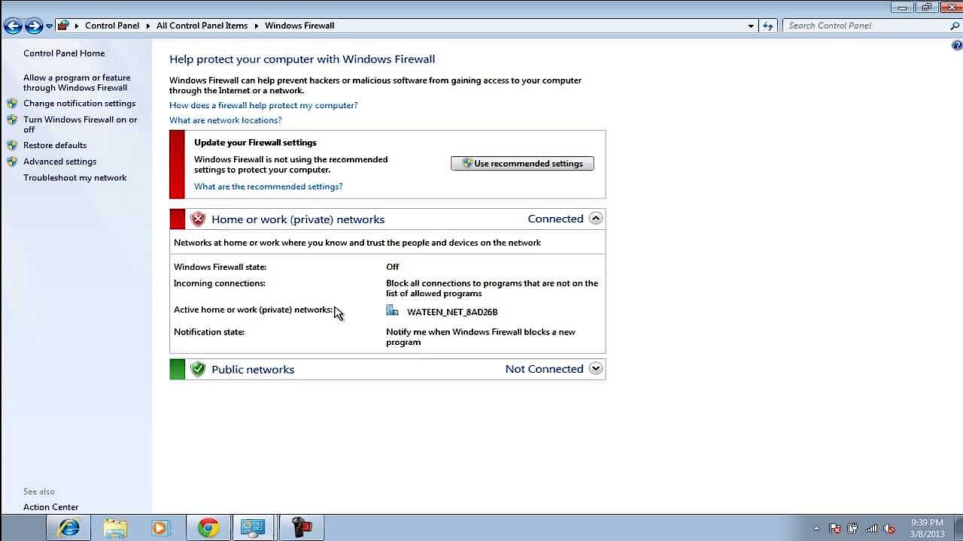This screenshot has height=541, width=963.
Task: Click 'Connected' status on private networks
Action: [x=555, y=219]
